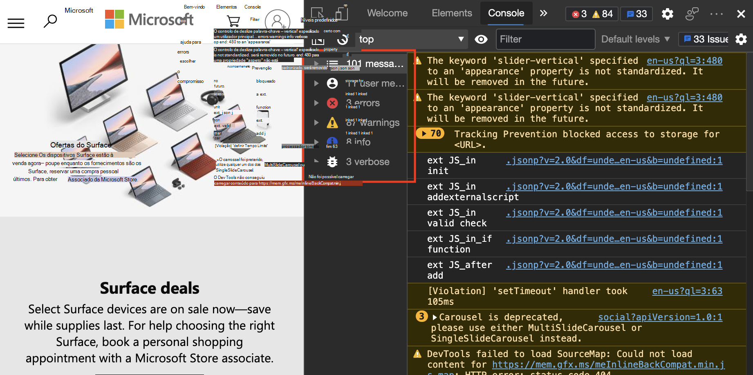The width and height of the screenshot is (753, 375).
Task: Click the yellow warnings triangle icon in sidebar
Action: [332, 123]
